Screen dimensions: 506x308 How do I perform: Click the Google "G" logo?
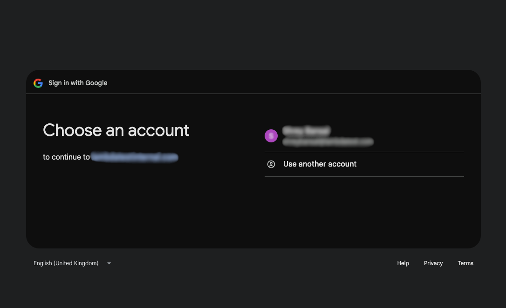coord(38,83)
